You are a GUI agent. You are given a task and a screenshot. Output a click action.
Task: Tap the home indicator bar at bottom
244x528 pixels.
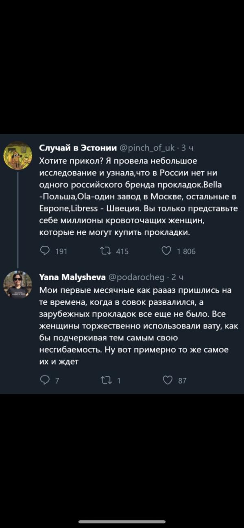coord(122,522)
